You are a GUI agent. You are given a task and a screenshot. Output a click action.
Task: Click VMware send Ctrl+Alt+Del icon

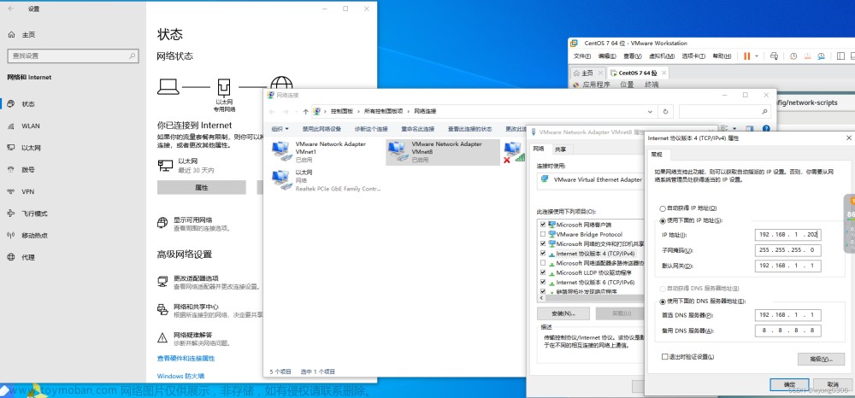(774, 56)
